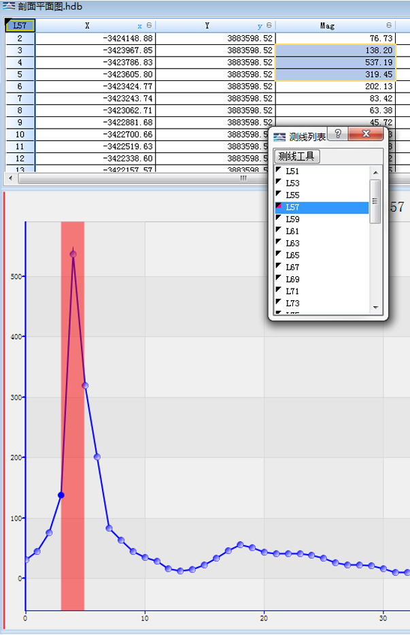410x635 pixels.
Task: Select row header 2
Action: tap(20, 39)
